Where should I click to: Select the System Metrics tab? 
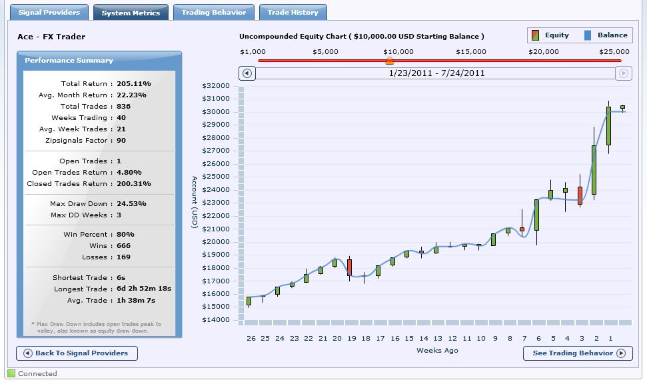click(131, 13)
